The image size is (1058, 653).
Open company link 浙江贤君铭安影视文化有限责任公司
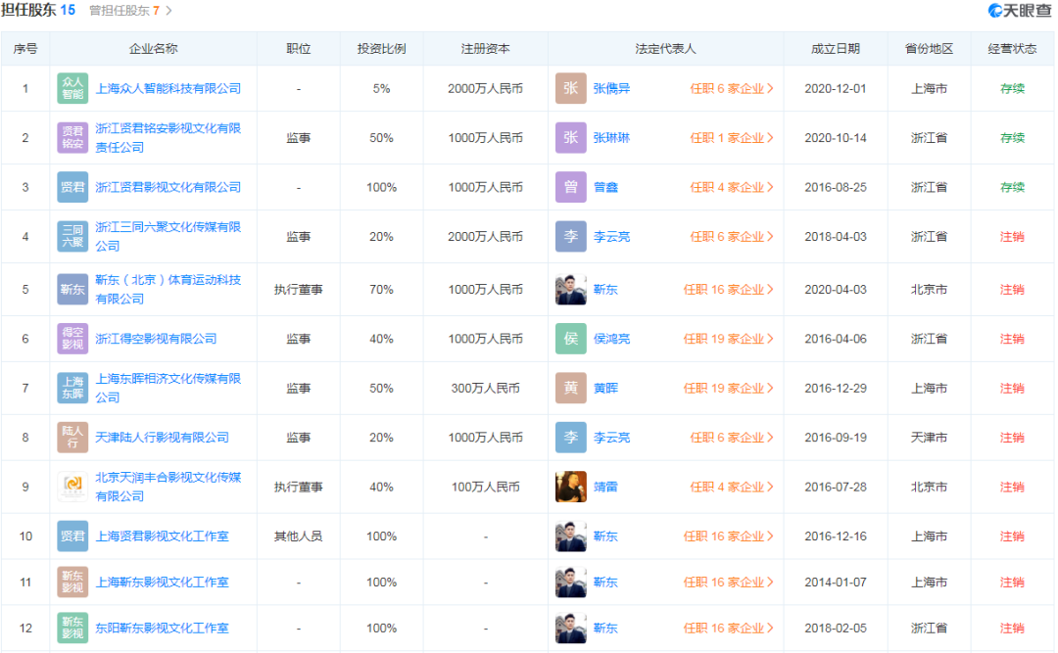[x=168, y=138]
